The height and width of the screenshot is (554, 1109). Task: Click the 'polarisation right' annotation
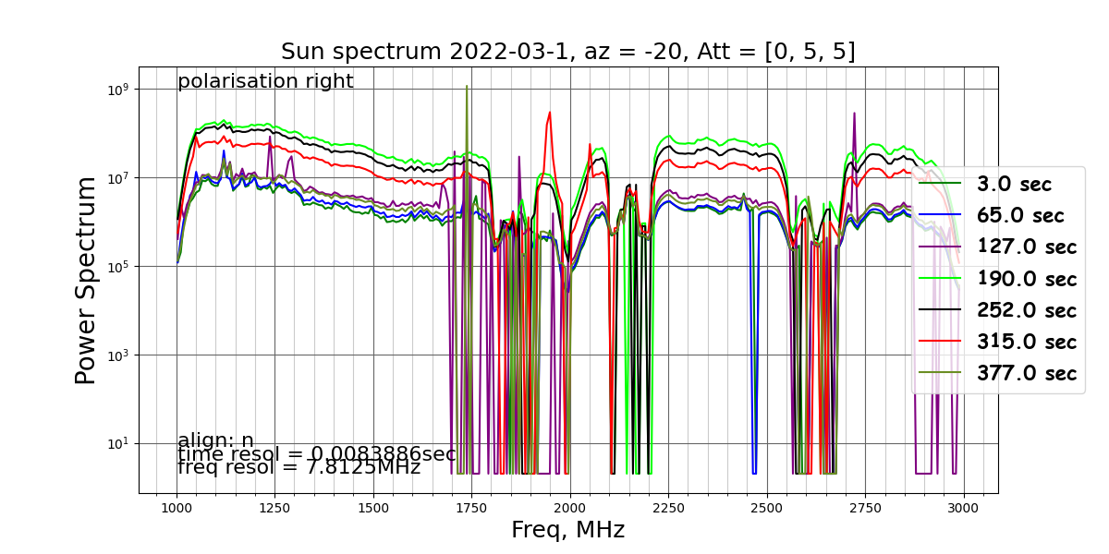tap(265, 81)
